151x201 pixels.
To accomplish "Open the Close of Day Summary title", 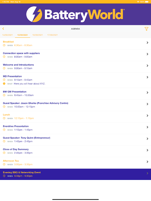I will click(x=16, y=149).
